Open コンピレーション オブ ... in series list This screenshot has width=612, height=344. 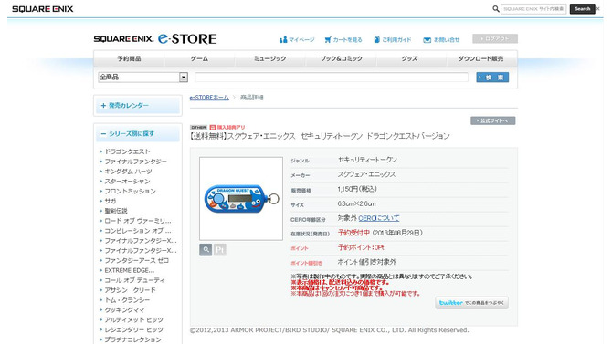137,231
